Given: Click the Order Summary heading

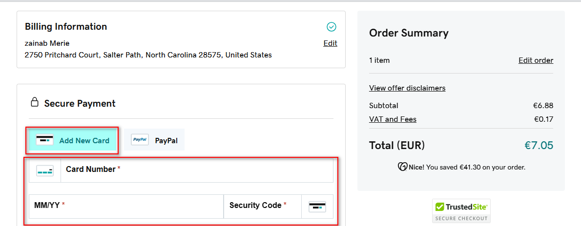Looking at the screenshot, I should pos(409,33).
